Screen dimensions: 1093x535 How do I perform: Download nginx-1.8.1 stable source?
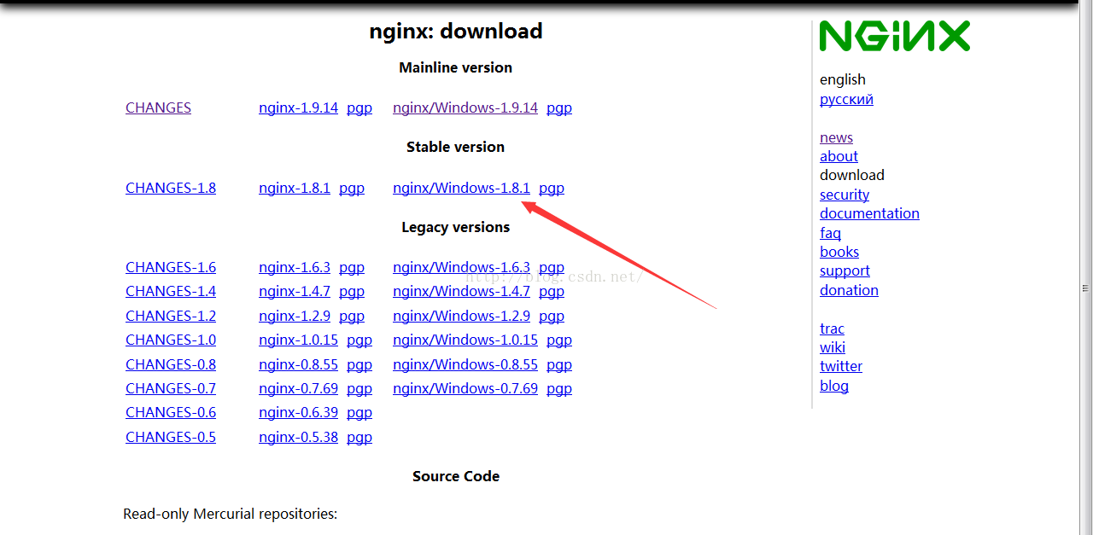coord(295,188)
